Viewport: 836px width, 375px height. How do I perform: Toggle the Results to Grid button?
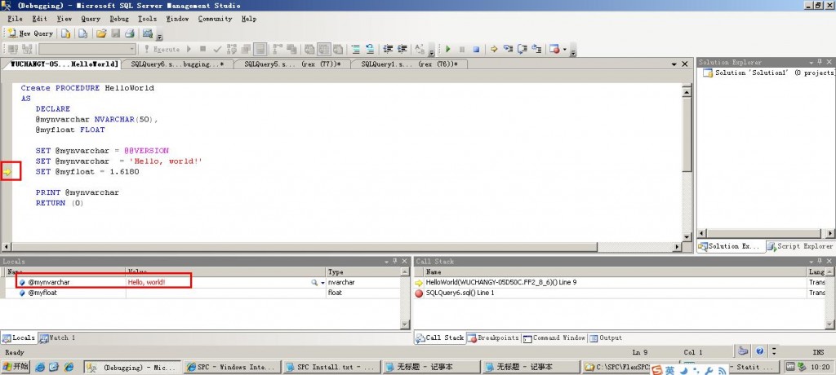click(323, 49)
